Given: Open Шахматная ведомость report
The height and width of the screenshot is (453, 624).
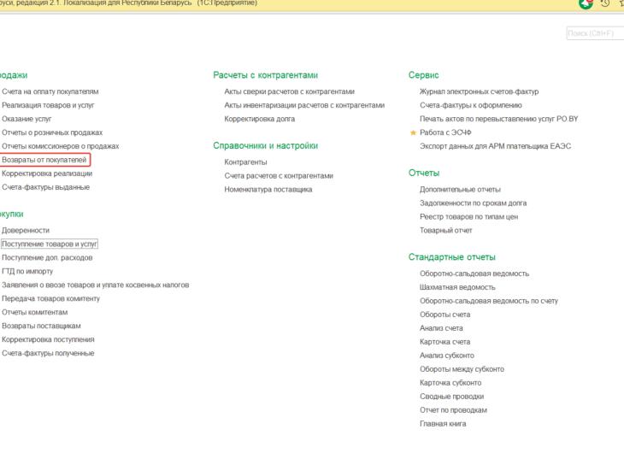Looking at the screenshot, I should tap(457, 287).
